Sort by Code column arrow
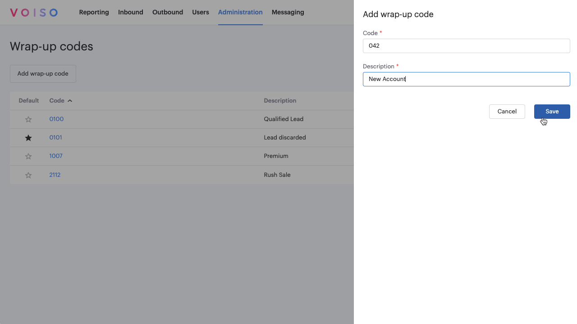Image resolution: width=577 pixels, height=324 pixels. (70, 101)
